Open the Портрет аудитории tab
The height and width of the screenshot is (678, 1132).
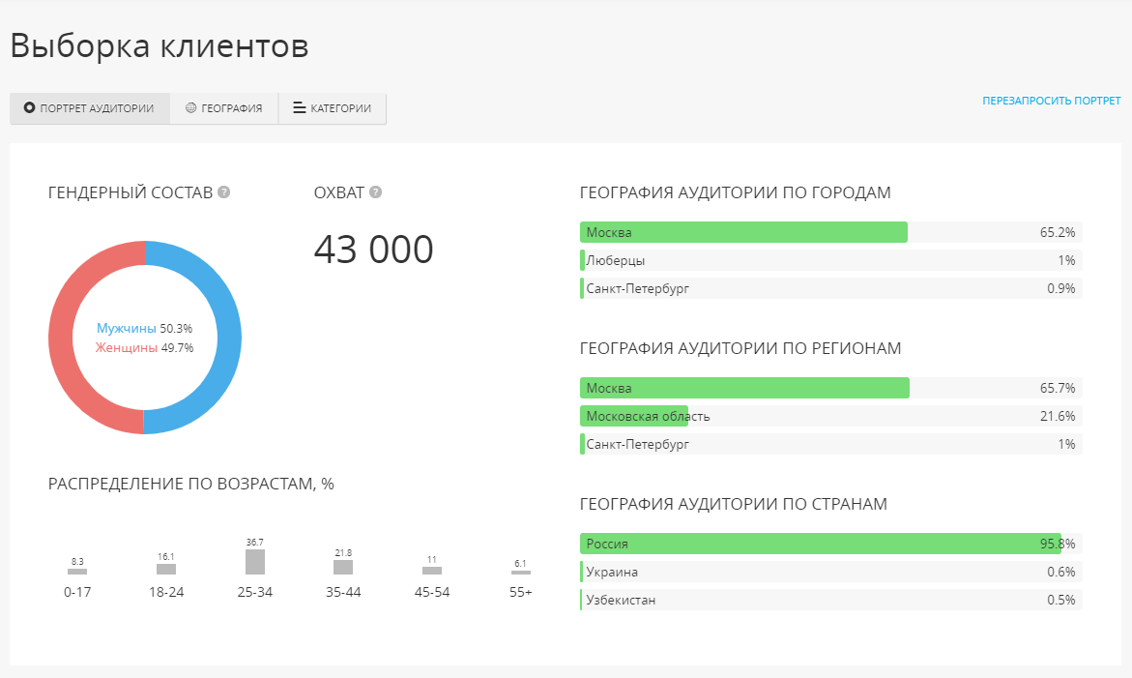90,108
